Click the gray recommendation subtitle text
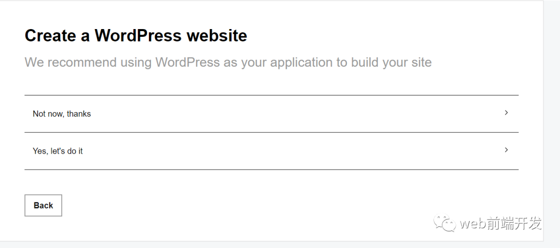The image size is (560, 248). (x=228, y=63)
